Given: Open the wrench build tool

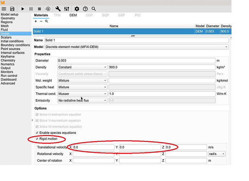Looking at the screenshot, I should click(58, 8).
